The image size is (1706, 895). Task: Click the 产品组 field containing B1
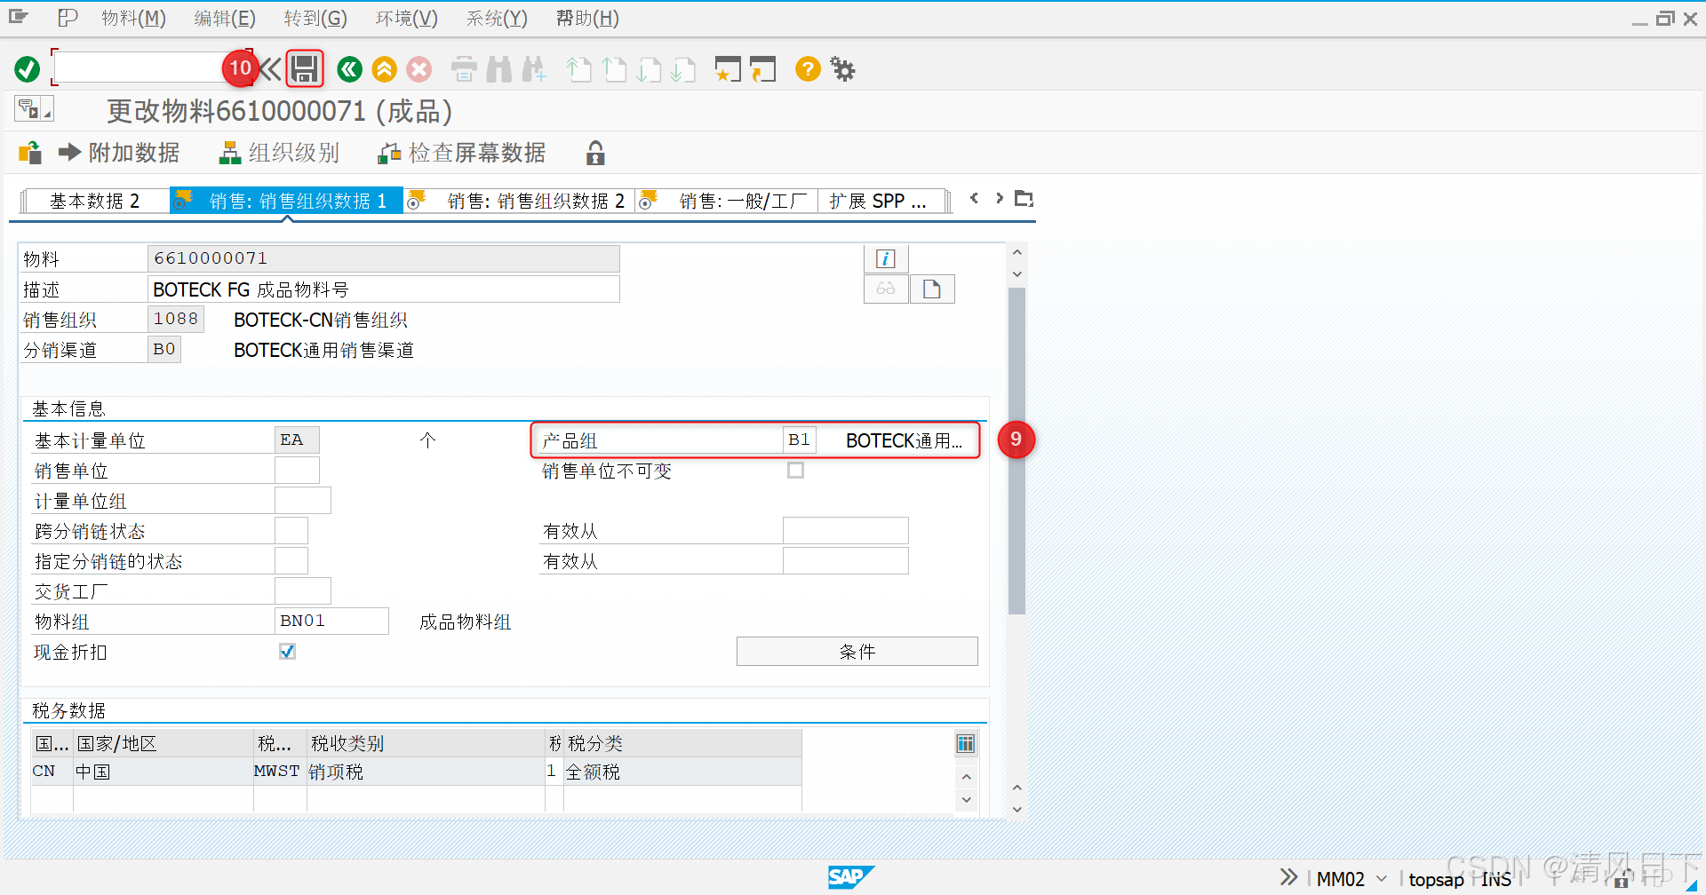click(x=799, y=440)
